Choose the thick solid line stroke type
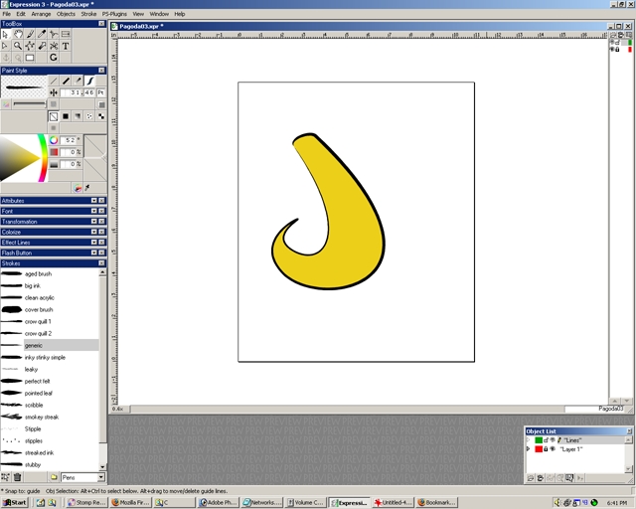636x509 pixels. pyautogui.click(x=66, y=81)
